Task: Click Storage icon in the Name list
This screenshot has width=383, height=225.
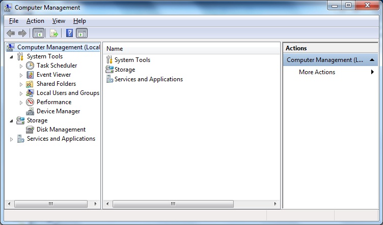Action: point(110,70)
